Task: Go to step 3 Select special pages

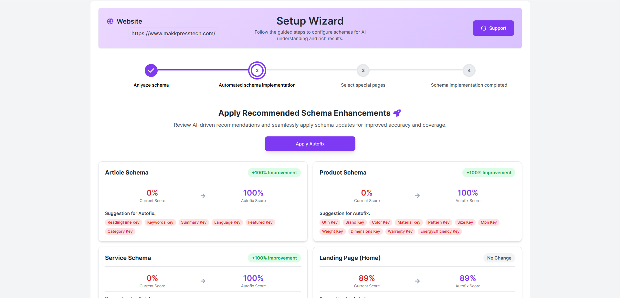Action: 363,70
